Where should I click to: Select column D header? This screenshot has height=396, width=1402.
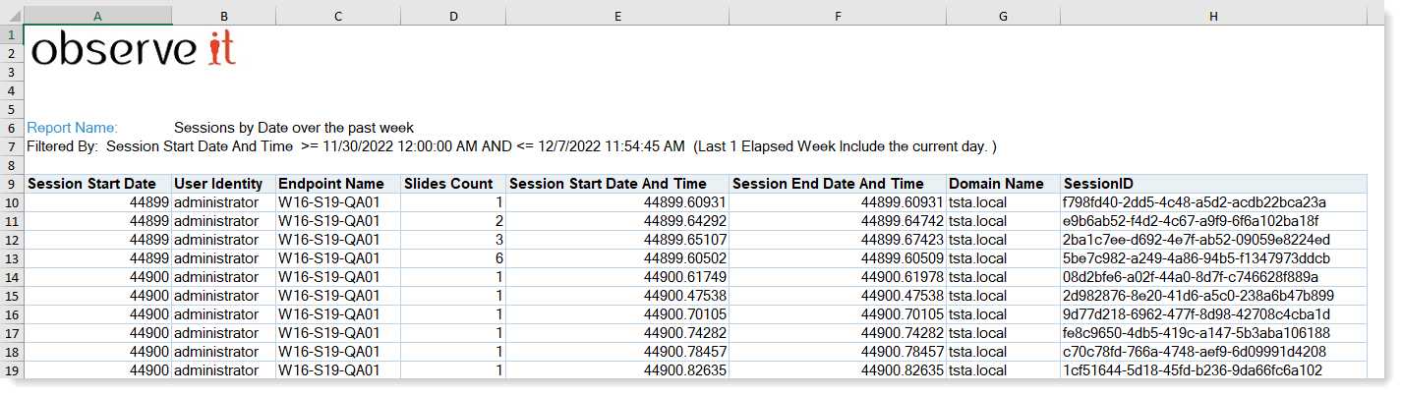(452, 17)
